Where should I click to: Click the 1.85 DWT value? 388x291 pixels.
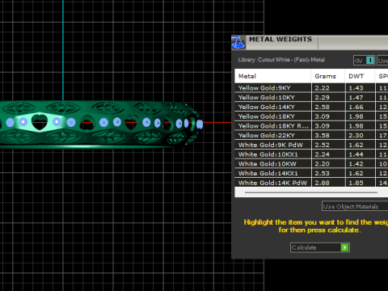point(356,183)
